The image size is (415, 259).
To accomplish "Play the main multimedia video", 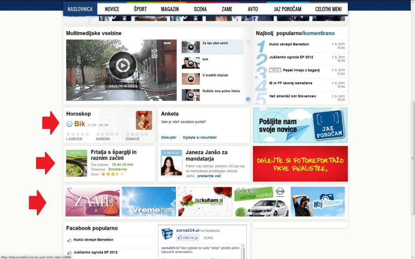I will coord(122,66).
